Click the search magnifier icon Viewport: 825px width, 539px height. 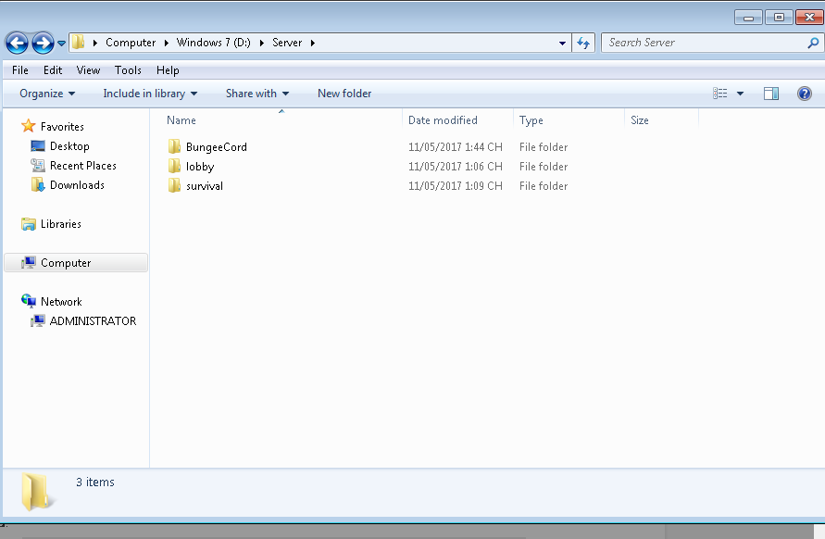[x=813, y=43]
